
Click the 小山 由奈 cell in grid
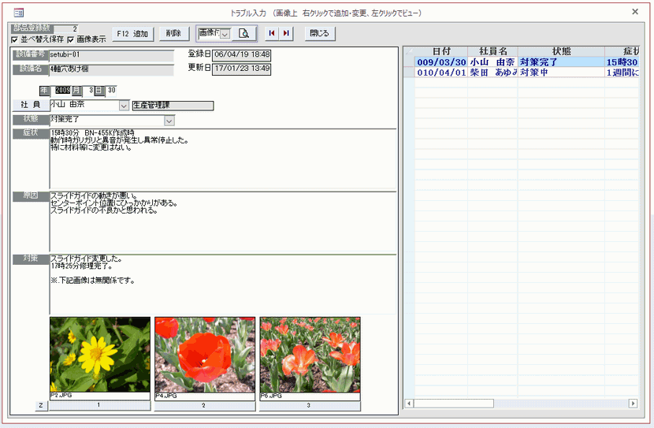[492, 62]
